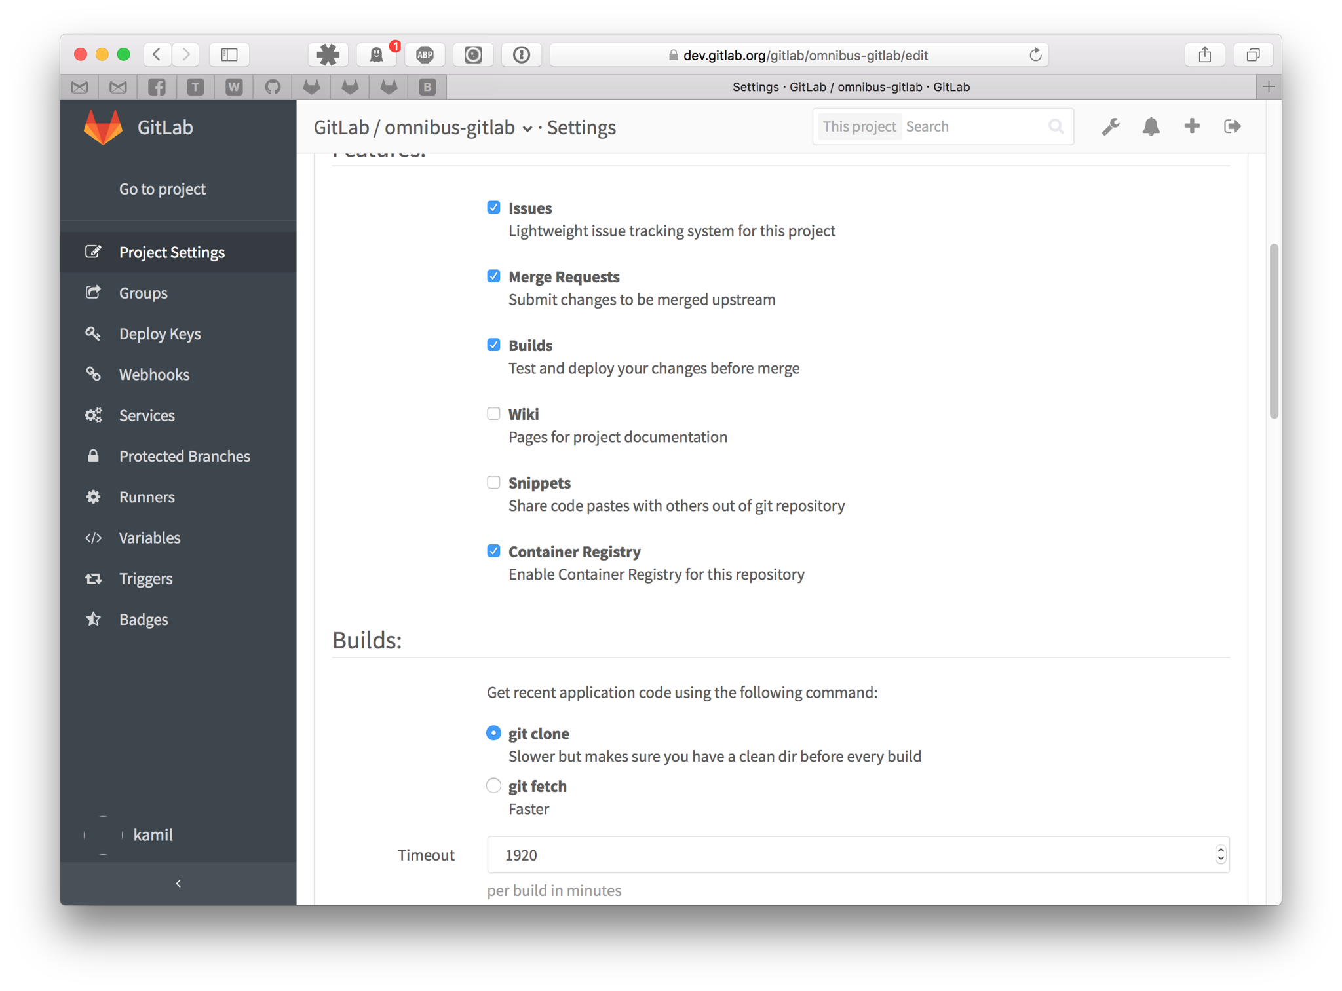Click the GitLab group breadcrumb link
The width and height of the screenshot is (1342, 991).
(x=341, y=127)
